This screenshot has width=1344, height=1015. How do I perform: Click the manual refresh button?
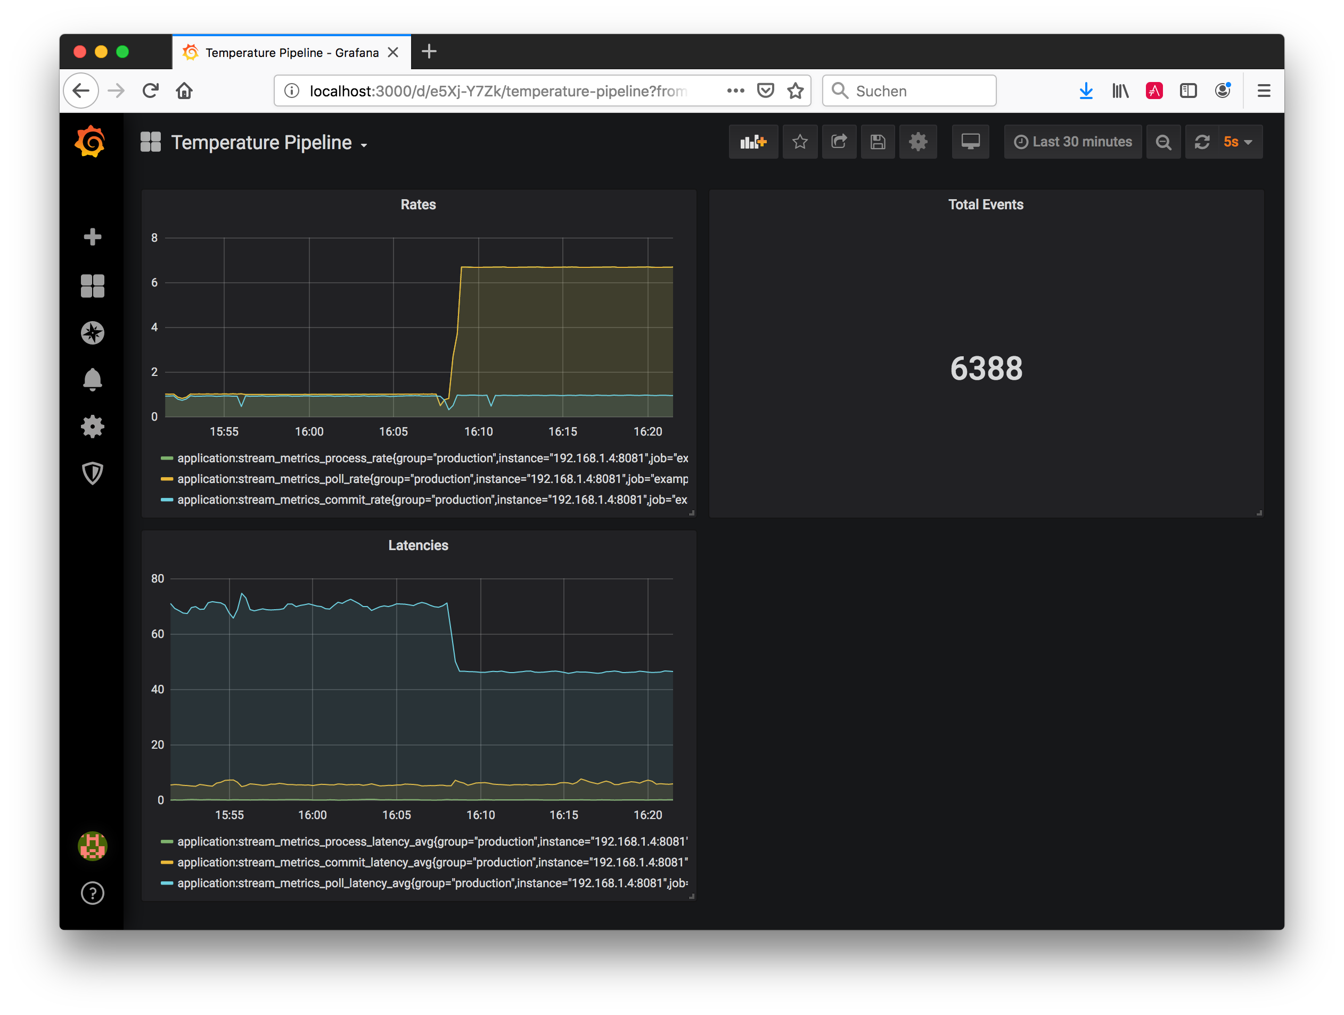[1202, 142]
